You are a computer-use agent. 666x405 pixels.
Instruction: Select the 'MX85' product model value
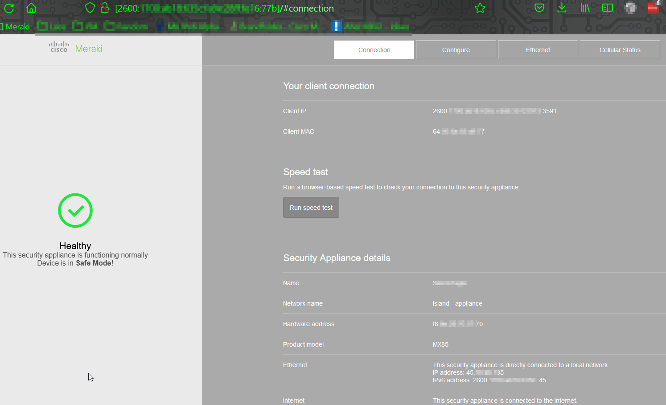440,344
